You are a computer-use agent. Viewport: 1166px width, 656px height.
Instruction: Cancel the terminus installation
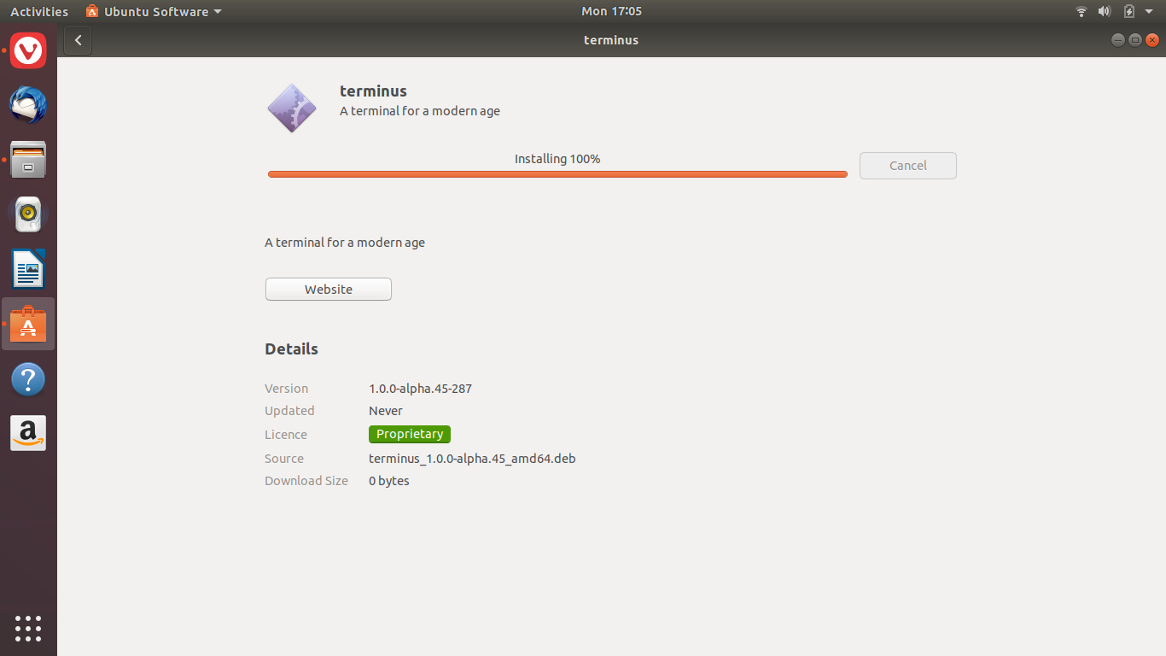click(x=908, y=166)
